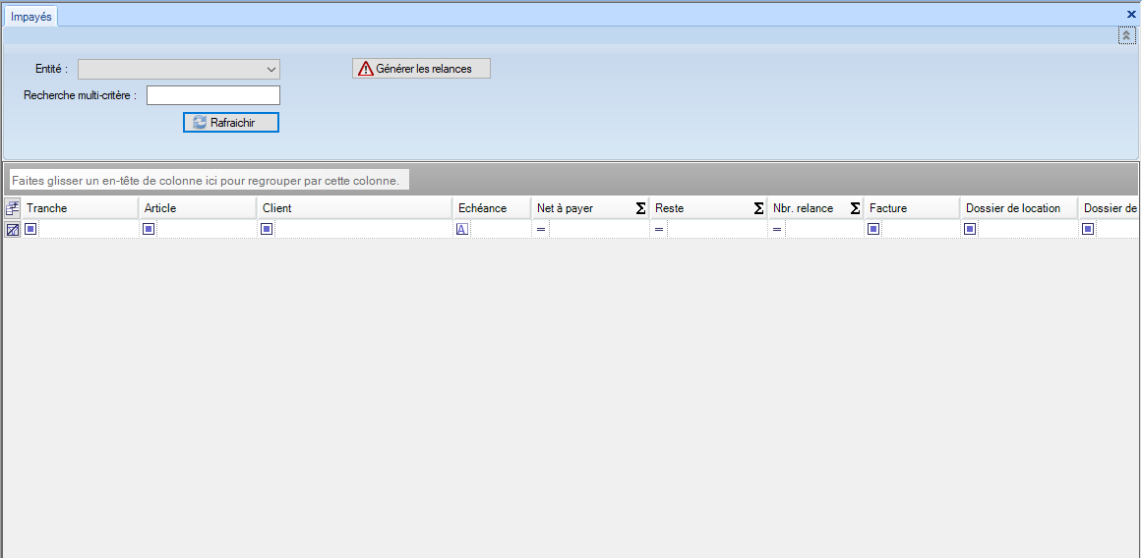Click Générer les relances button

pos(421,69)
